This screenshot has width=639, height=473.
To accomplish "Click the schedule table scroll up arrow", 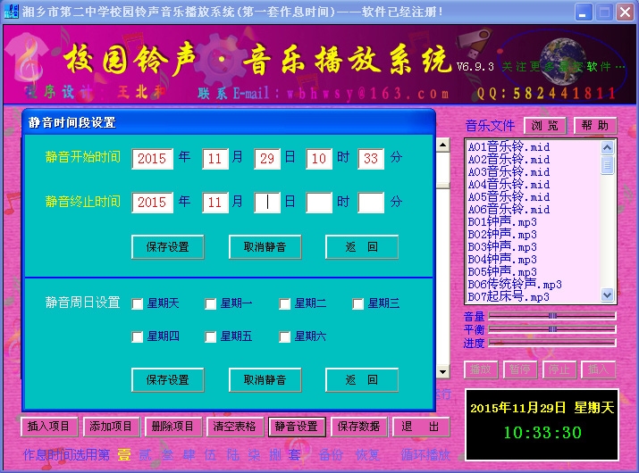I will [x=443, y=145].
